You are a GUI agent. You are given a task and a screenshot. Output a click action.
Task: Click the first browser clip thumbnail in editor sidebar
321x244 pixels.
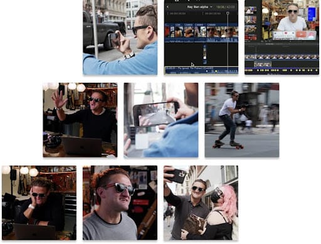(251, 10)
